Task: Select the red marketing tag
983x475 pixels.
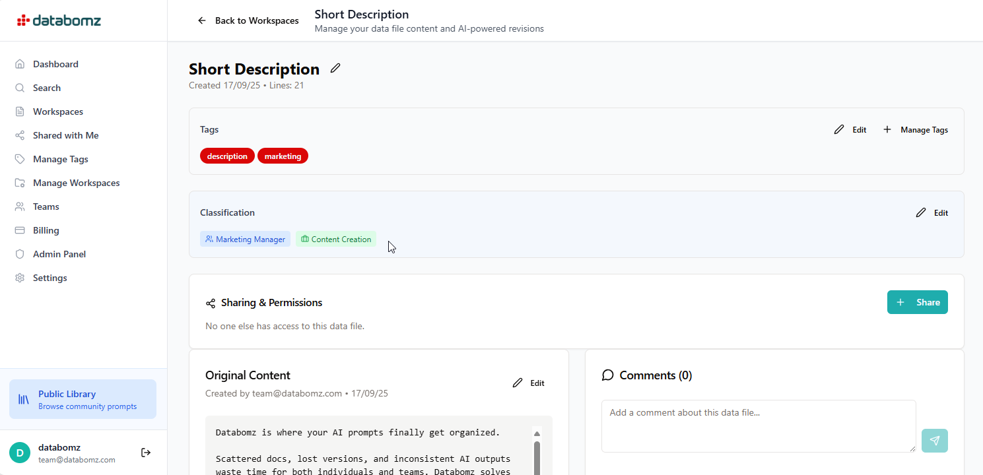Action: pos(283,156)
